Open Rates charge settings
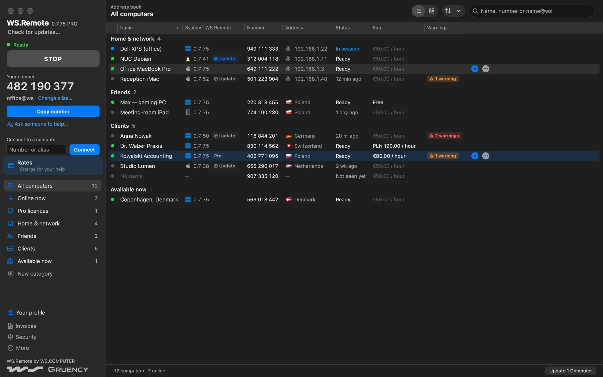The width and height of the screenshot is (603, 377). tap(53, 166)
